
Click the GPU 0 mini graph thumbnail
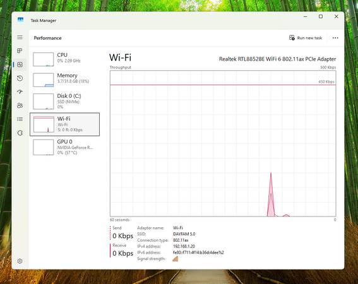point(44,148)
